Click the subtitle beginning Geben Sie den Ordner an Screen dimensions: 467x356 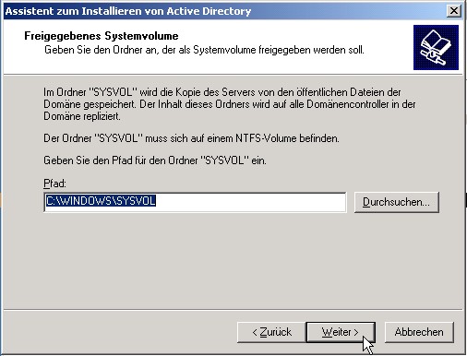click(204, 50)
